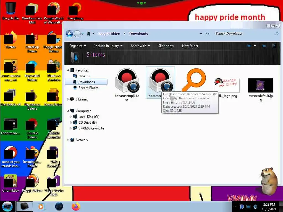Expand the Network tree node
This screenshot has width=283, height=212.
(68, 140)
